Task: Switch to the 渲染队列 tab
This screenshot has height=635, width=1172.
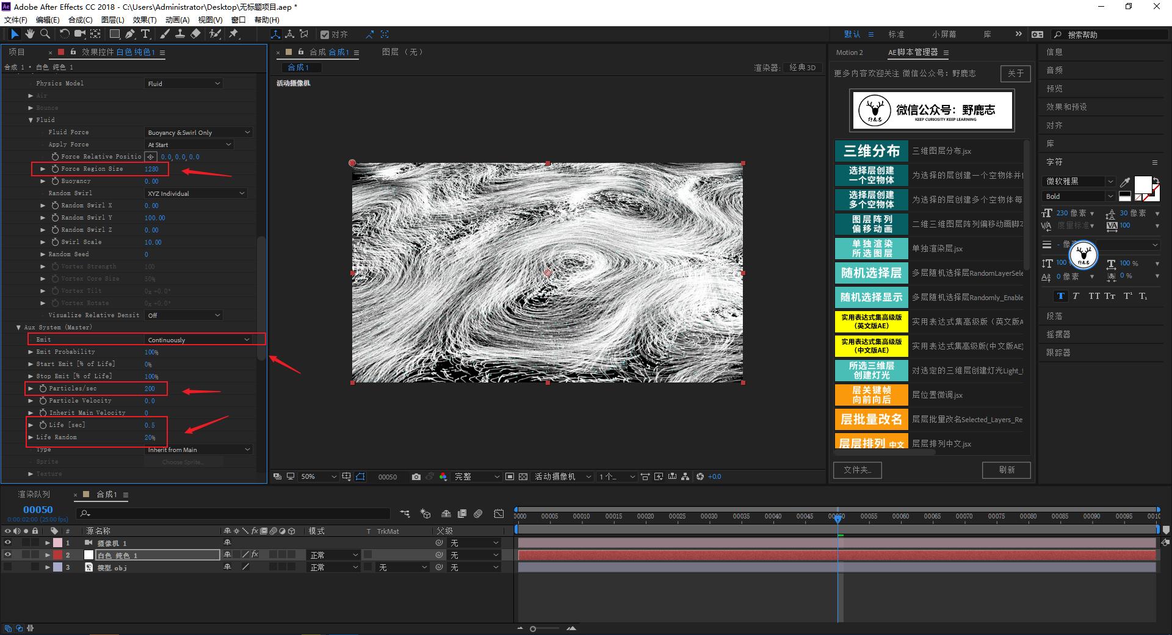Action: [x=34, y=494]
